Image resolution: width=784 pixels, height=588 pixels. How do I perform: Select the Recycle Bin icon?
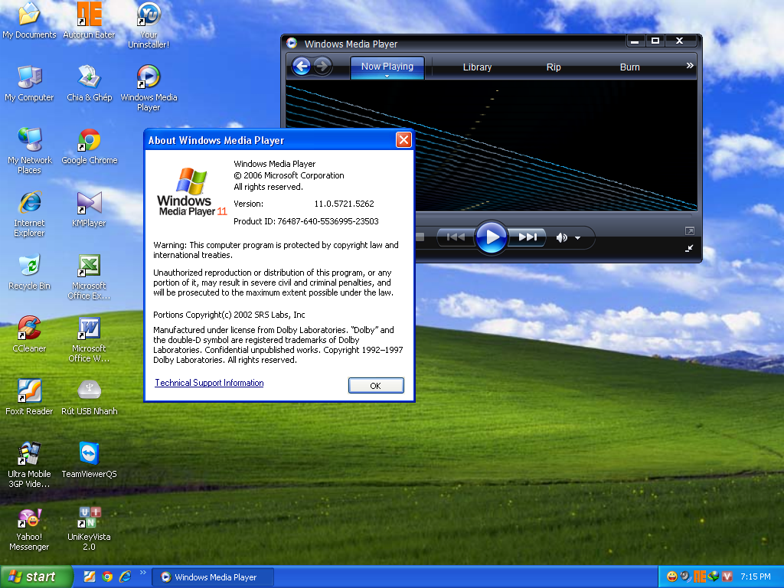(29, 272)
